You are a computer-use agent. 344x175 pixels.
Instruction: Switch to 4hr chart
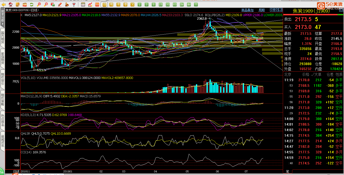[x=189, y=5]
